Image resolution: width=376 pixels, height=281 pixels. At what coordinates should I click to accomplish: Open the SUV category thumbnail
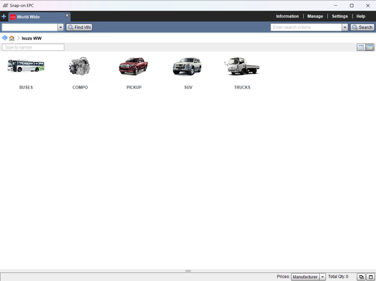(x=187, y=66)
